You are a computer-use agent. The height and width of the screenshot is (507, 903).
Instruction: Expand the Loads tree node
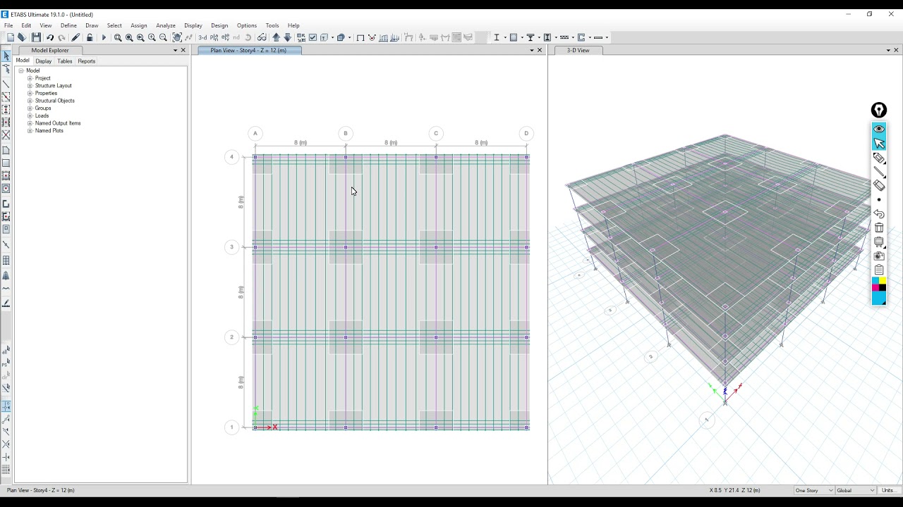point(30,115)
